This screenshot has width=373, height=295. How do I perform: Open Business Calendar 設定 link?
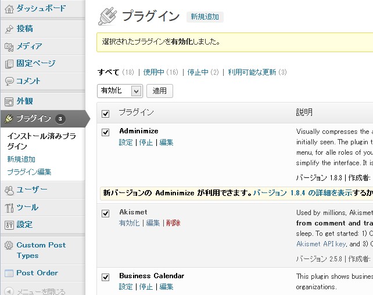(126, 287)
